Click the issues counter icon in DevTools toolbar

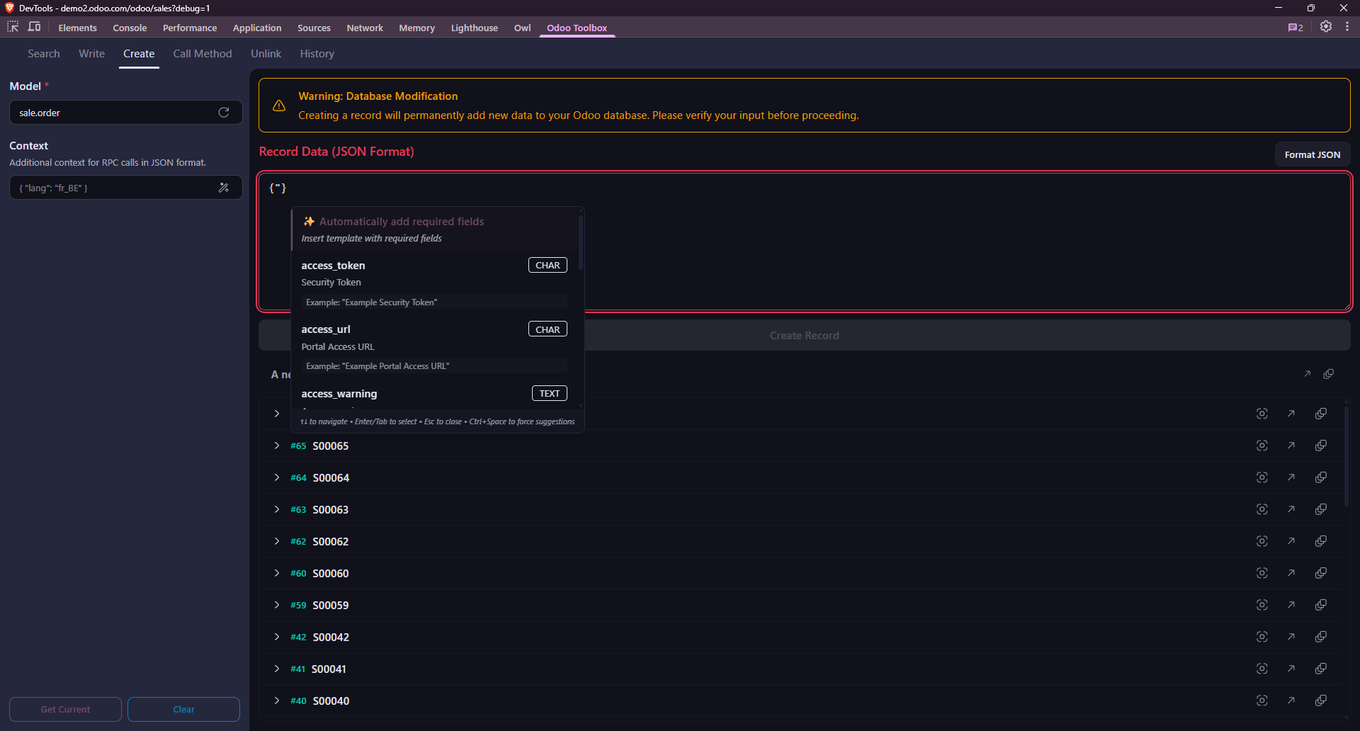pyautogui.click(x=1295, y=27)
